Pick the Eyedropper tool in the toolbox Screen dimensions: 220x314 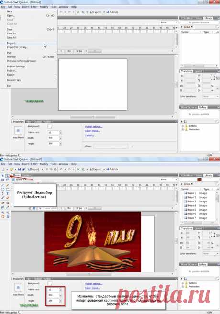click(8, 207)
